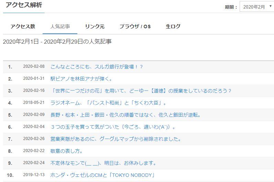Open article ３つの玉子を買って気がついた

tap(113, 127)
